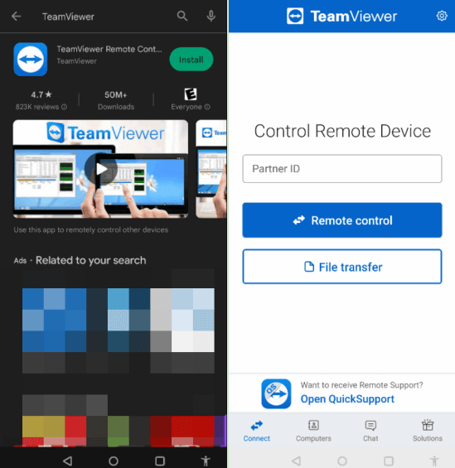The image size is (455, 468).
Task: Open the Chat tab
Action: click(x=370, y=431)
